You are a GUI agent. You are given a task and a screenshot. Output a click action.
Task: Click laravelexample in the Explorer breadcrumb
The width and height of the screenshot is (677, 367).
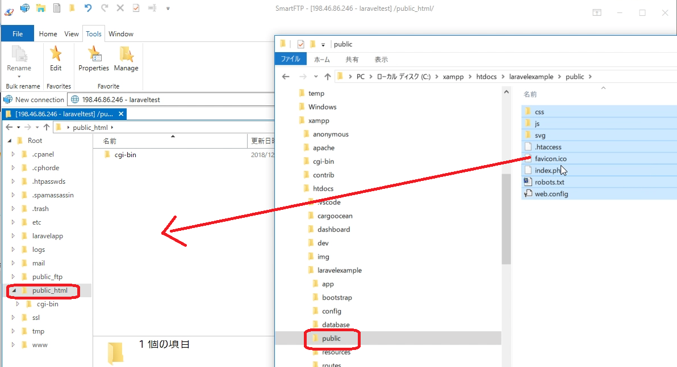531,77
